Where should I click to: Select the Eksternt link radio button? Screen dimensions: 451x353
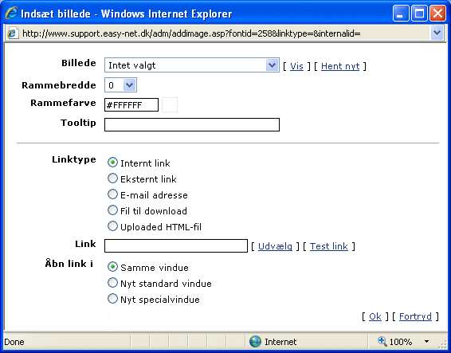point(112,178)
